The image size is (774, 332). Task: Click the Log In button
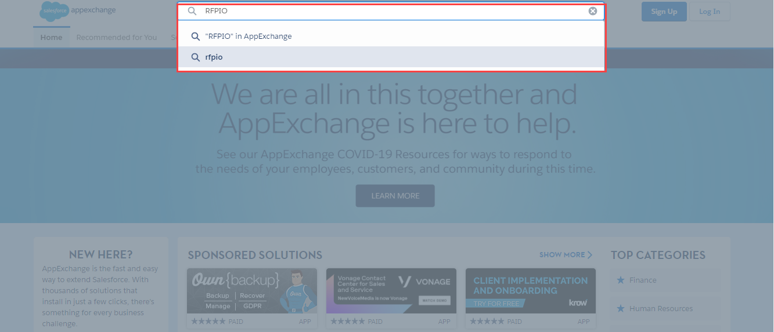[x=710, y=12]
